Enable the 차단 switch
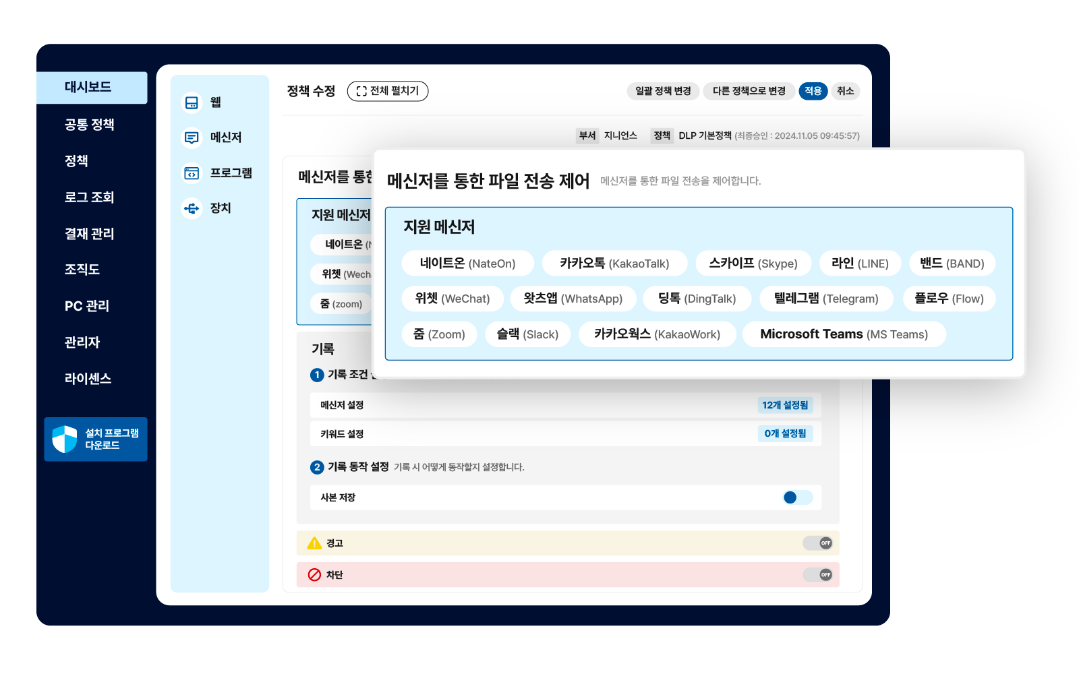The height and width of the screenshot is (674, 1079). pos(817,575)
